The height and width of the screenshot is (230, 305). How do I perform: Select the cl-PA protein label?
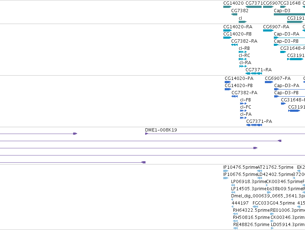[x=246, y=114]
